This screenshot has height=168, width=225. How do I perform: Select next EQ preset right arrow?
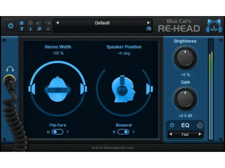coord(200,134)
